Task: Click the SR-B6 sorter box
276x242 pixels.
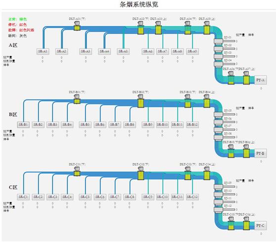Action: click(x=100, y=124)
